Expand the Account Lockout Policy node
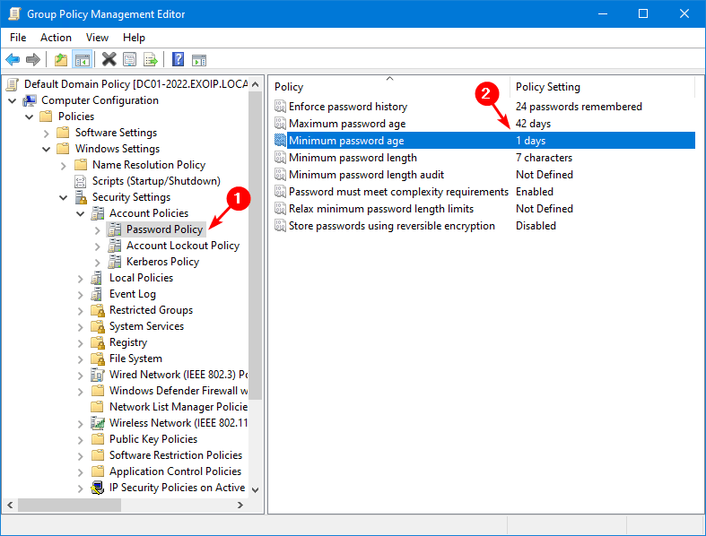This screenshot has width=706, height=536. click(x=98, y=246)
